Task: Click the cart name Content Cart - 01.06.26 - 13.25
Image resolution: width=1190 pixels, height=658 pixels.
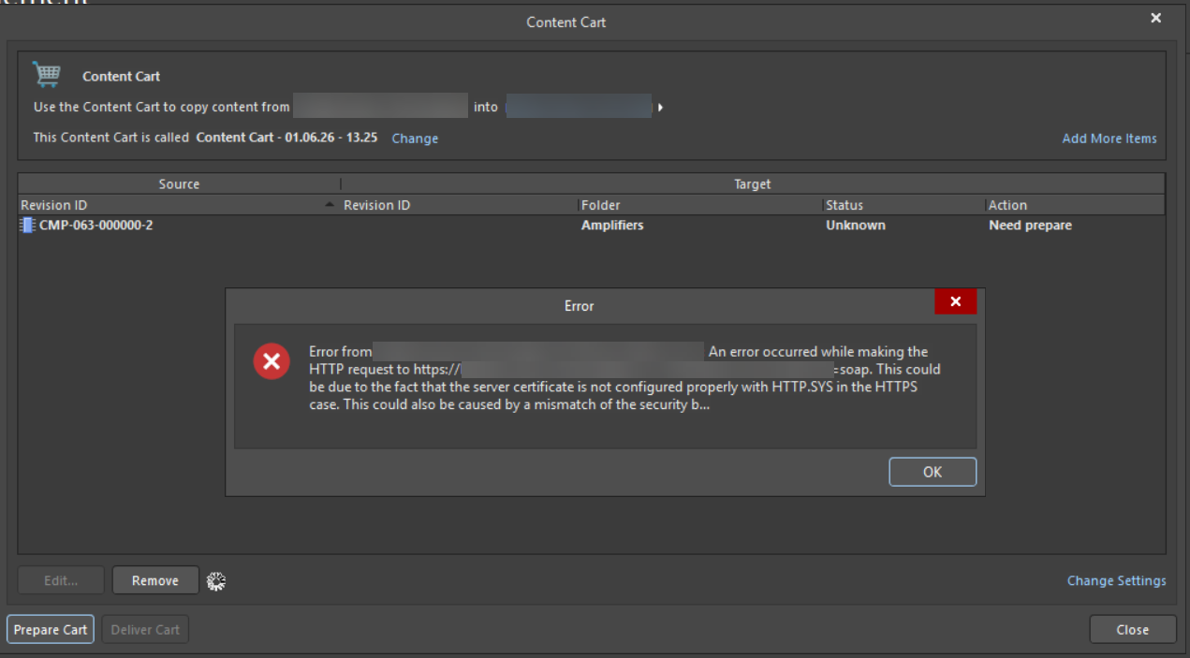Action: coord(286,138)
